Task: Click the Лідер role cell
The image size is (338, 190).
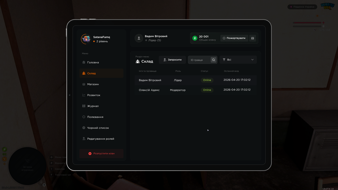Action: click(178, 80)
